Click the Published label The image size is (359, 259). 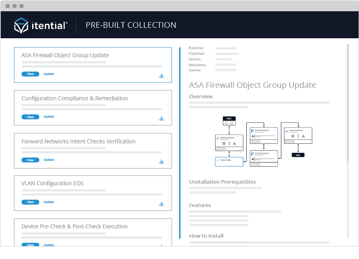coord(197,54)
